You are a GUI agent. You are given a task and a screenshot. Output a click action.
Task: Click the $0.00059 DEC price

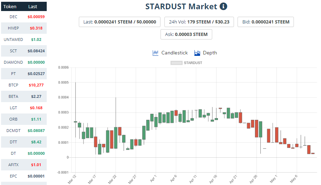pyautogui.click(x=36, y=17)
